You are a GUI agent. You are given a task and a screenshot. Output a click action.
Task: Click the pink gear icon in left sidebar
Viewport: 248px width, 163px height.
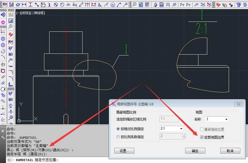coord(3,22)
